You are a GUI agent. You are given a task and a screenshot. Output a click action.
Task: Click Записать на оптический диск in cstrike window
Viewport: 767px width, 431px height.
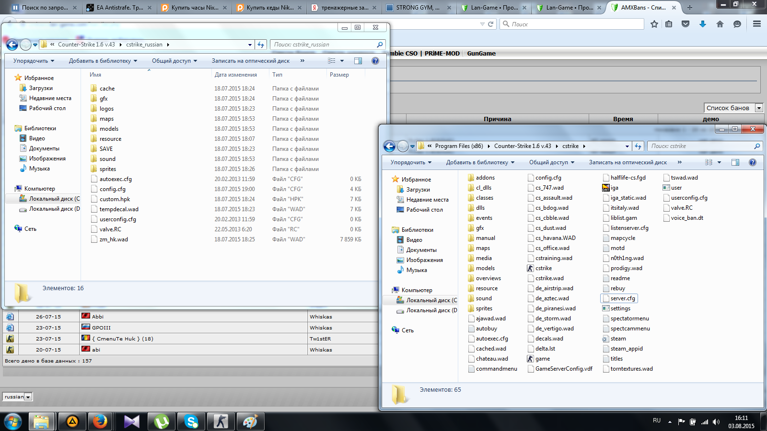[628, 162]
